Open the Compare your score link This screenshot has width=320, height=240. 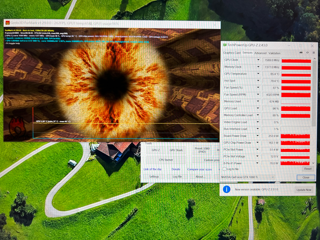[x=199, y=169]
